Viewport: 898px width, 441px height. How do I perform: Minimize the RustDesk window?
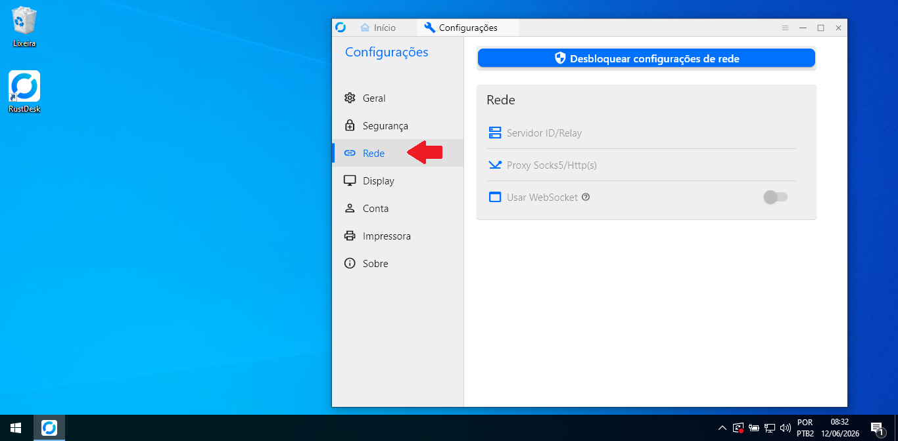point(803,28)
